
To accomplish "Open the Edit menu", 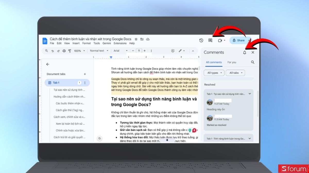I will tap(59, 43).
